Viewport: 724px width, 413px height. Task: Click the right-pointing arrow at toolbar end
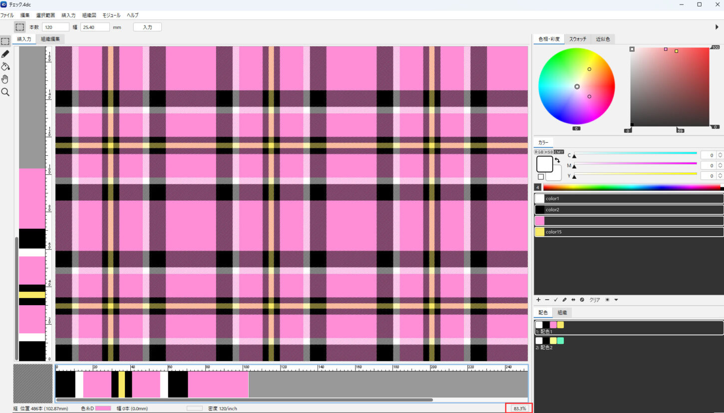(x=717, y=27)
